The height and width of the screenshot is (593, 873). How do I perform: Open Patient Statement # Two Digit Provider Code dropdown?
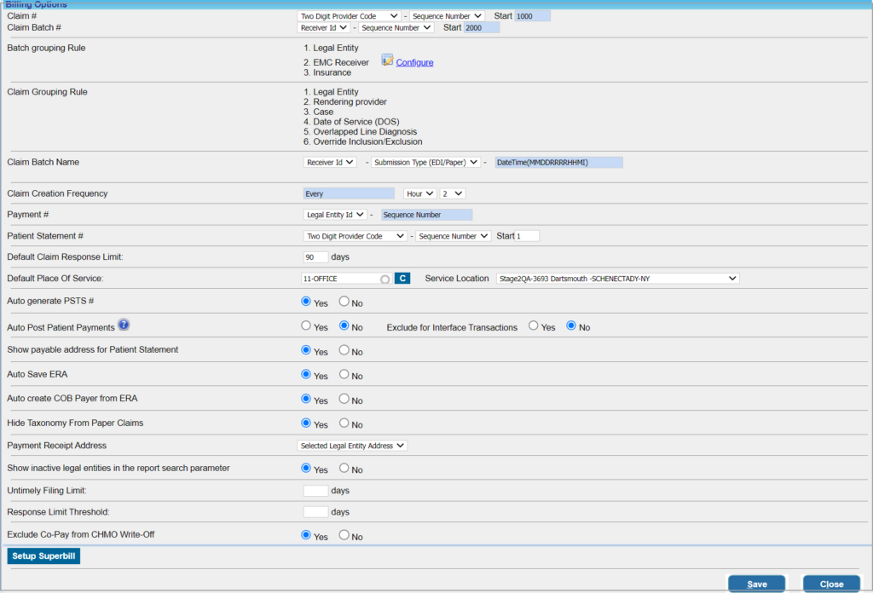(356, 236)
